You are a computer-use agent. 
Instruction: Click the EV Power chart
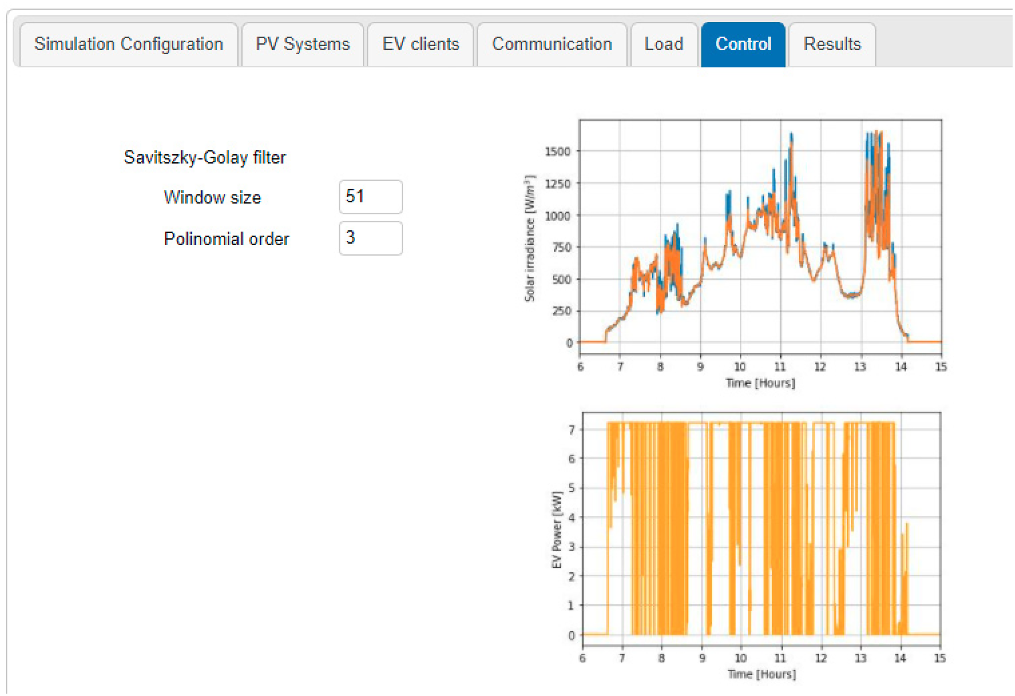(x=761, y=529)
